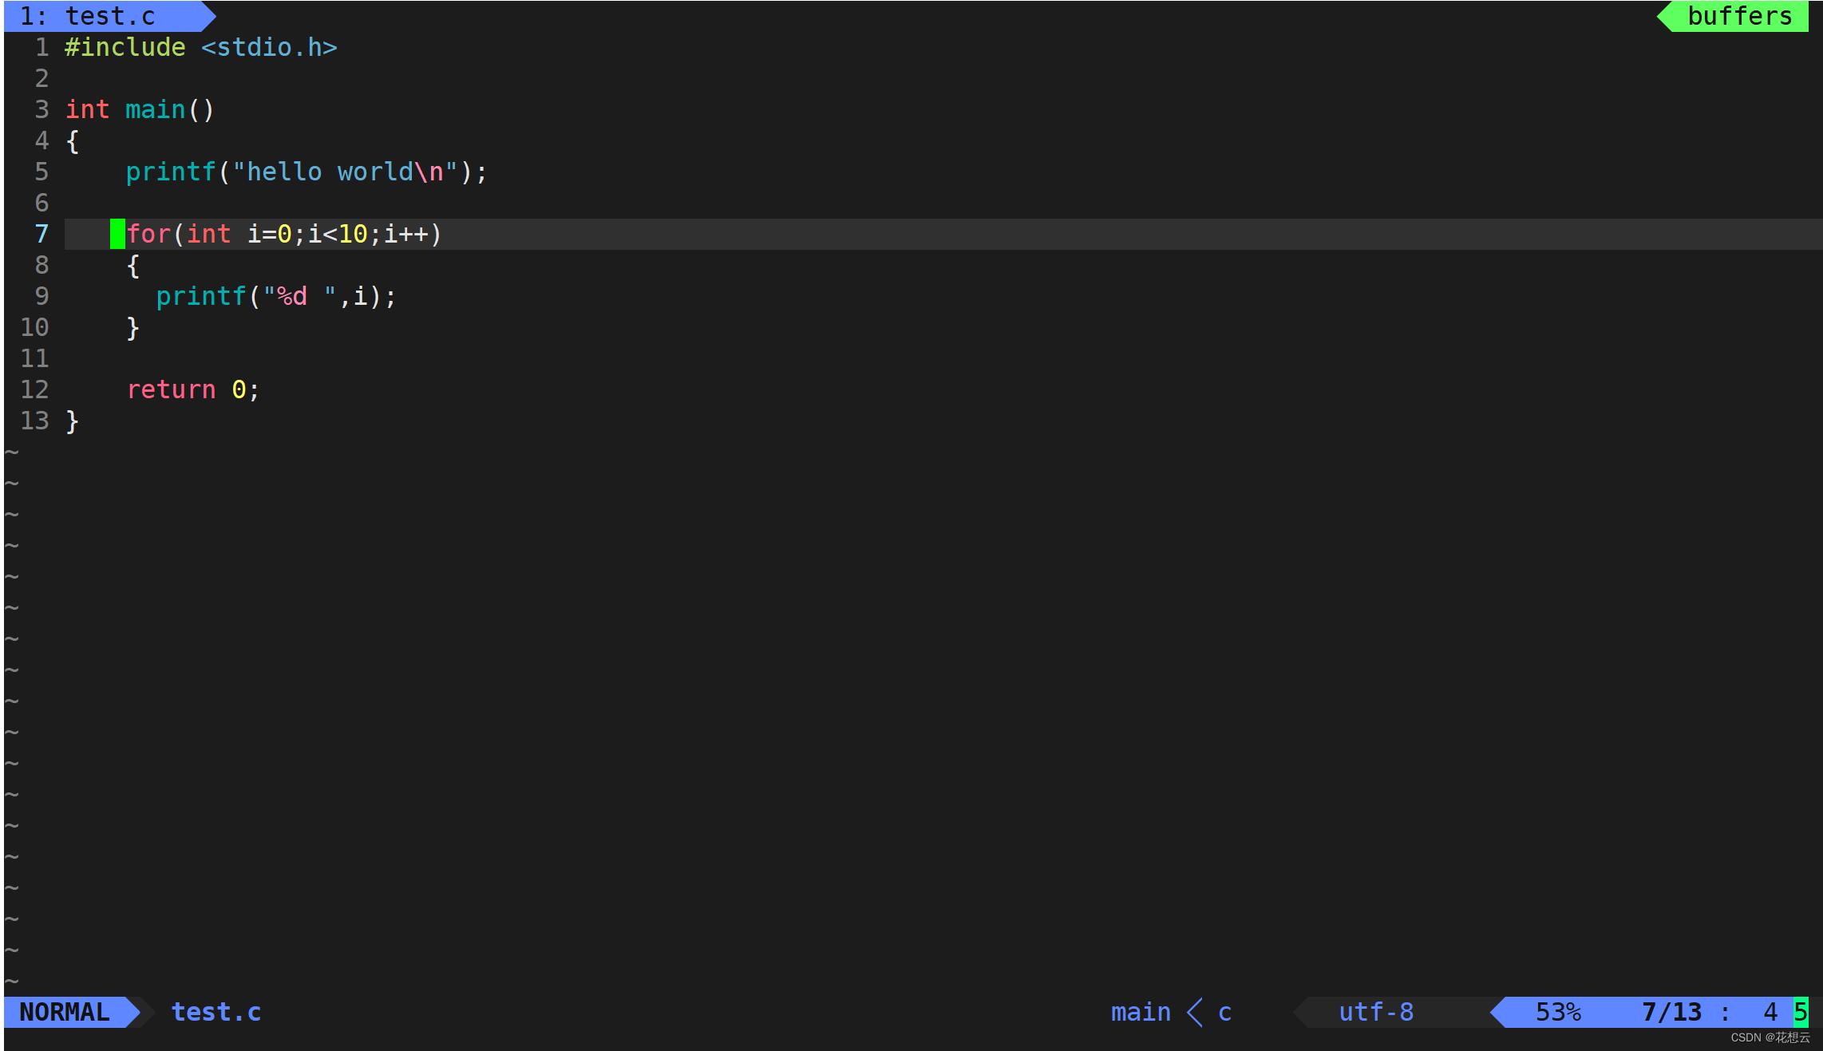
Task: Click the 53% scroll position indicator
Action: (x=1558, y=1011)
